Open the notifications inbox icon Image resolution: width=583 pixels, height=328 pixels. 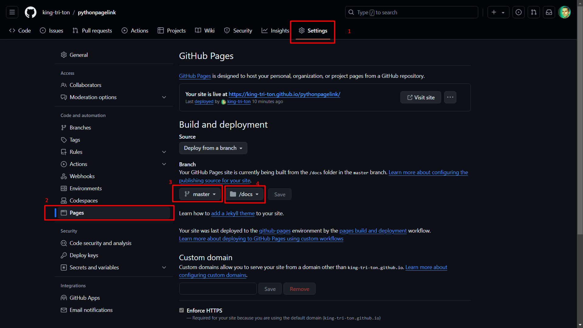point(549,12)
